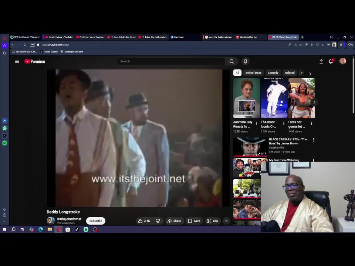Open Adobe Express bookmark
This screenshot has width=355, height=266.
pos(49,52)
